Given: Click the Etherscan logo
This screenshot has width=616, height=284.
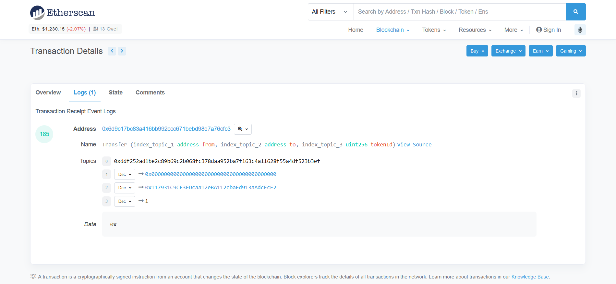Looking at the screenshot, I should click(x=63, y=13).
